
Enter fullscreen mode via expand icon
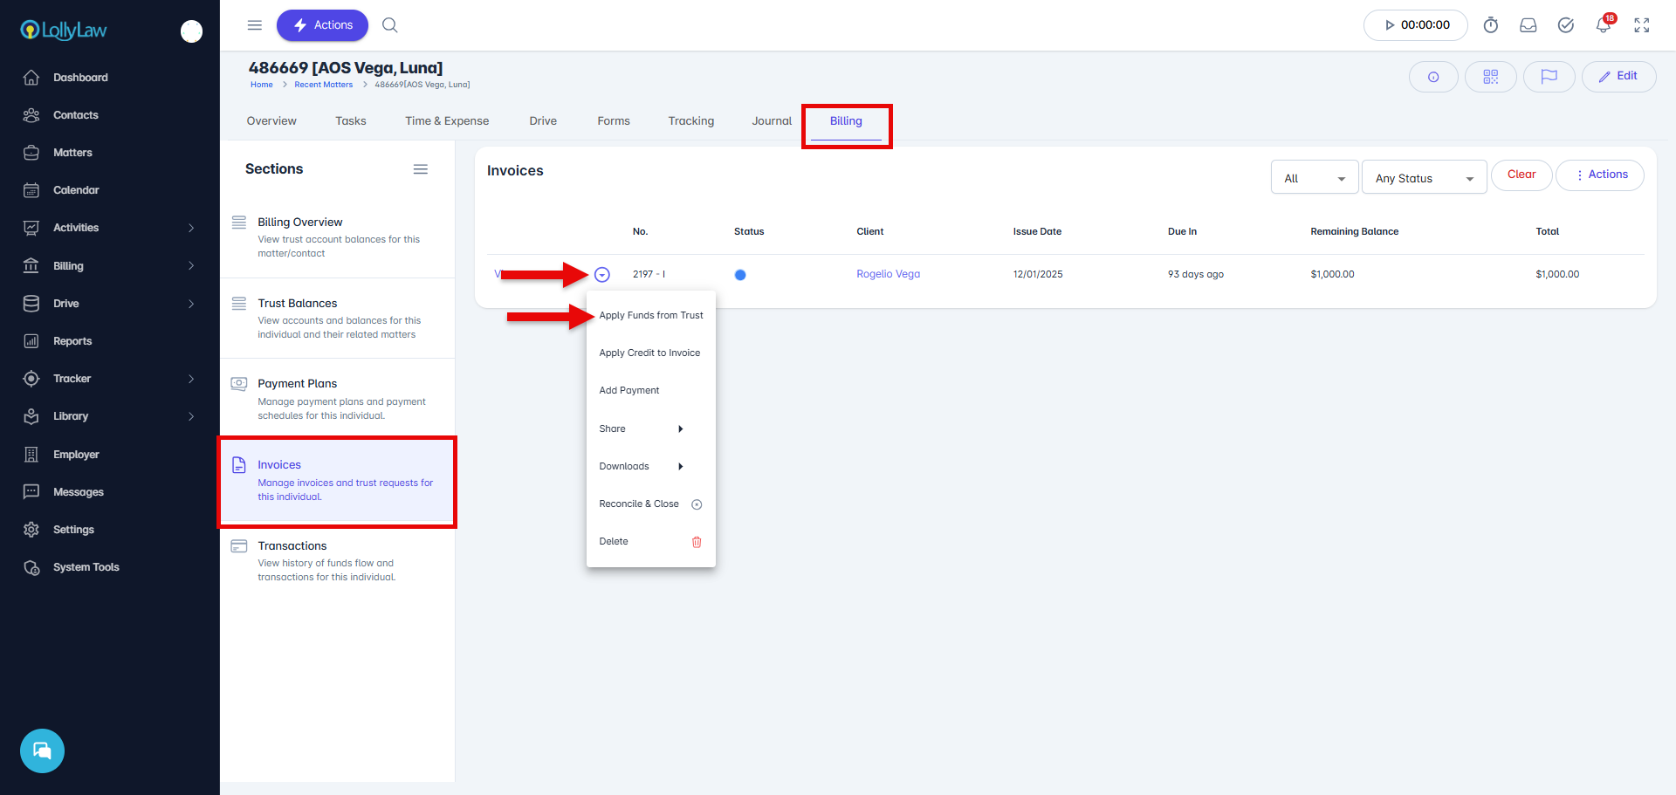click(1642, 25)
